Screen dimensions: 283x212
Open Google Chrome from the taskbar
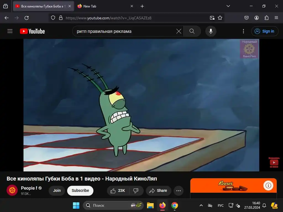pos(175,205)
